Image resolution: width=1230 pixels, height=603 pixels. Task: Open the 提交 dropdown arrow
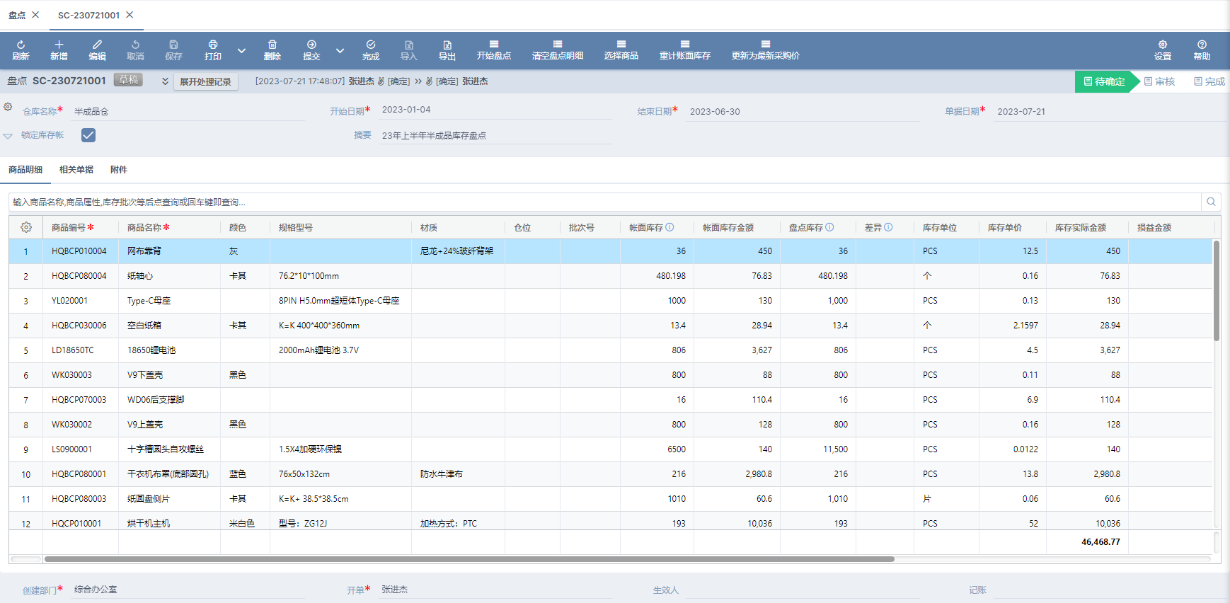340,51
